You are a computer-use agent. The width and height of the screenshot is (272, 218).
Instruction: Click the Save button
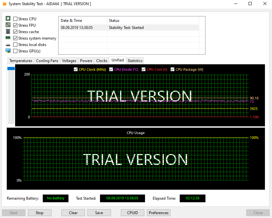[99, 213]
